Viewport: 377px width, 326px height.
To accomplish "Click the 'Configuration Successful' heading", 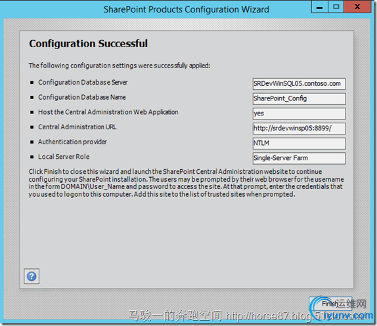I will click(88, 44).
